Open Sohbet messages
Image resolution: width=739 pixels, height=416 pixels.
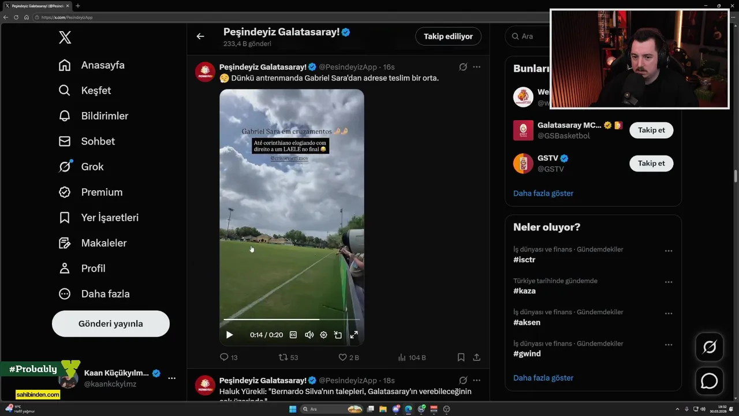point(87,142)
